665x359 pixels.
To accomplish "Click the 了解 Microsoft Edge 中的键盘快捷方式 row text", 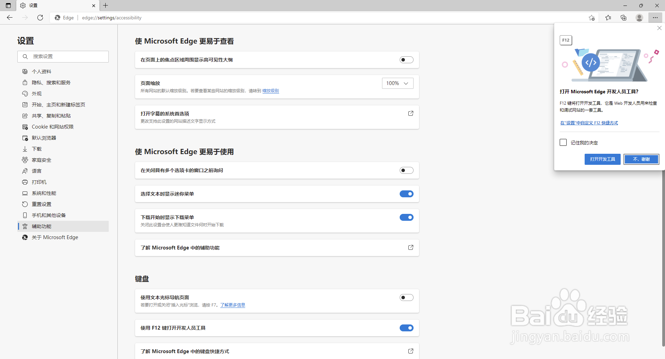I will click(185, 351).
